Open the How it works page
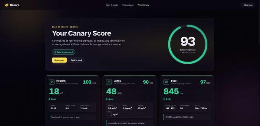 112,5
